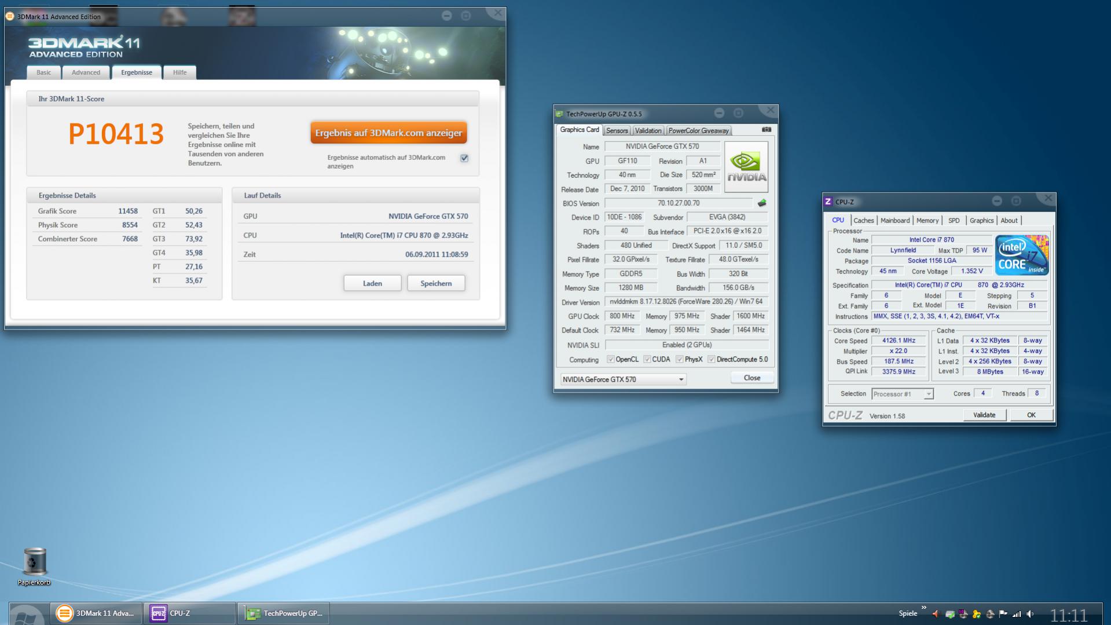Click the BIOS save chip icon in GPU-Z
Screen dimensions: 1111x625
[762, 203]
